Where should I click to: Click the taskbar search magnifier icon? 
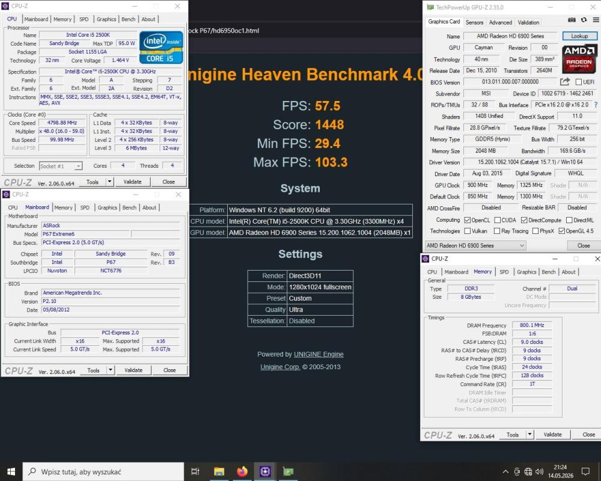coord(32,471)
